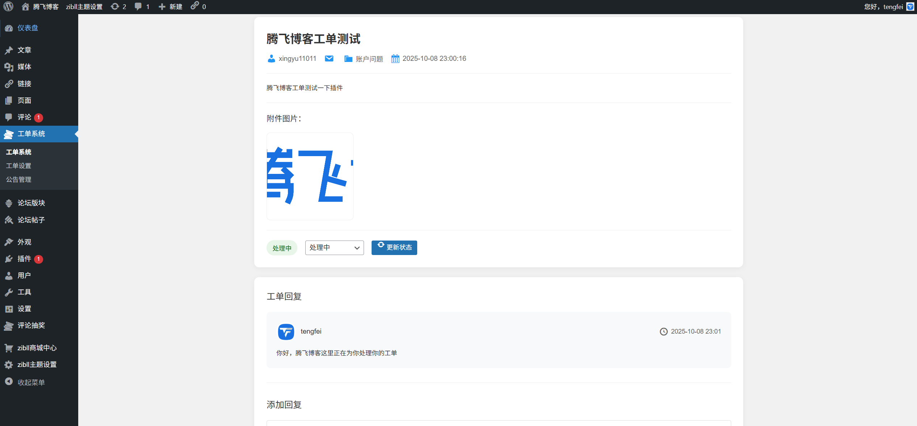Click the envelope icon next to xingyu11011
The height and width of the screenshot is (426, 917).
pyautogui.click(x=329, y=58)
